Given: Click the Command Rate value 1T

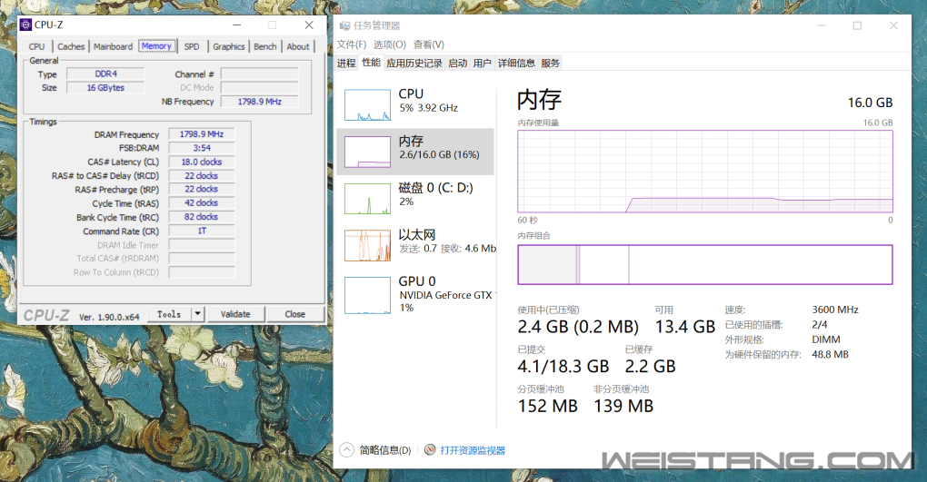Looking at the screenshot, I should (202, 231).
